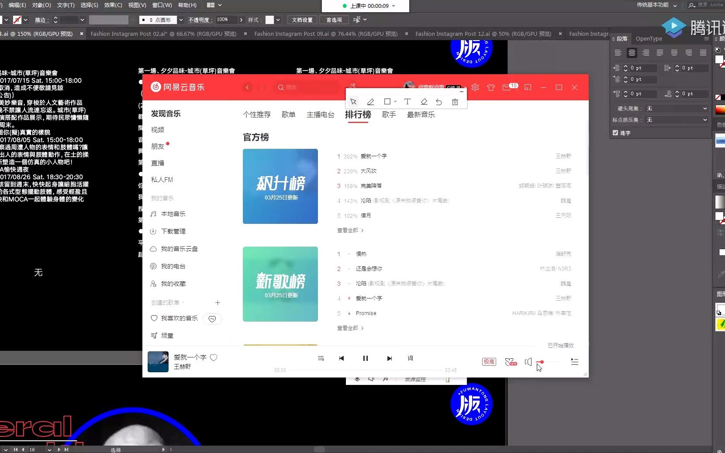Select the rectangle shape annotation tool
This screenshot has width=725, height=453.
click(x=387, y=101)
